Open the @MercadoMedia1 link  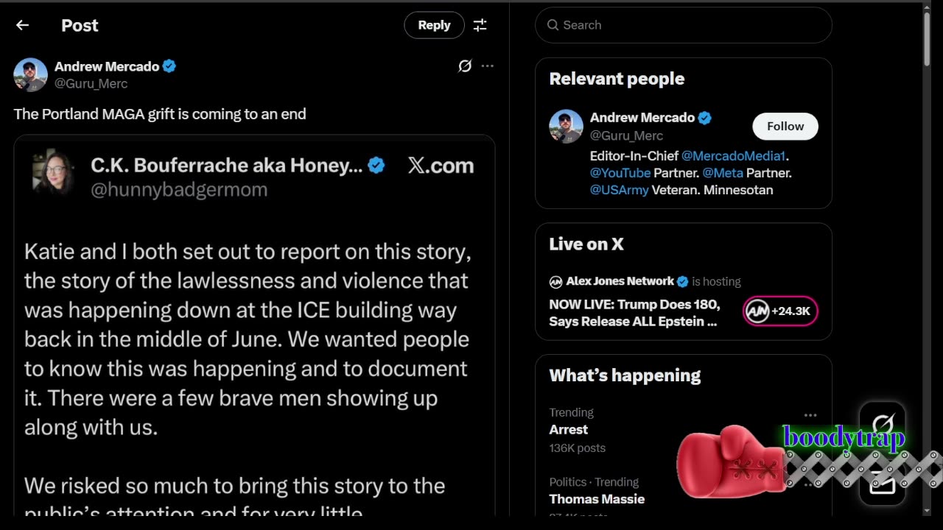[x=733, y=156]
